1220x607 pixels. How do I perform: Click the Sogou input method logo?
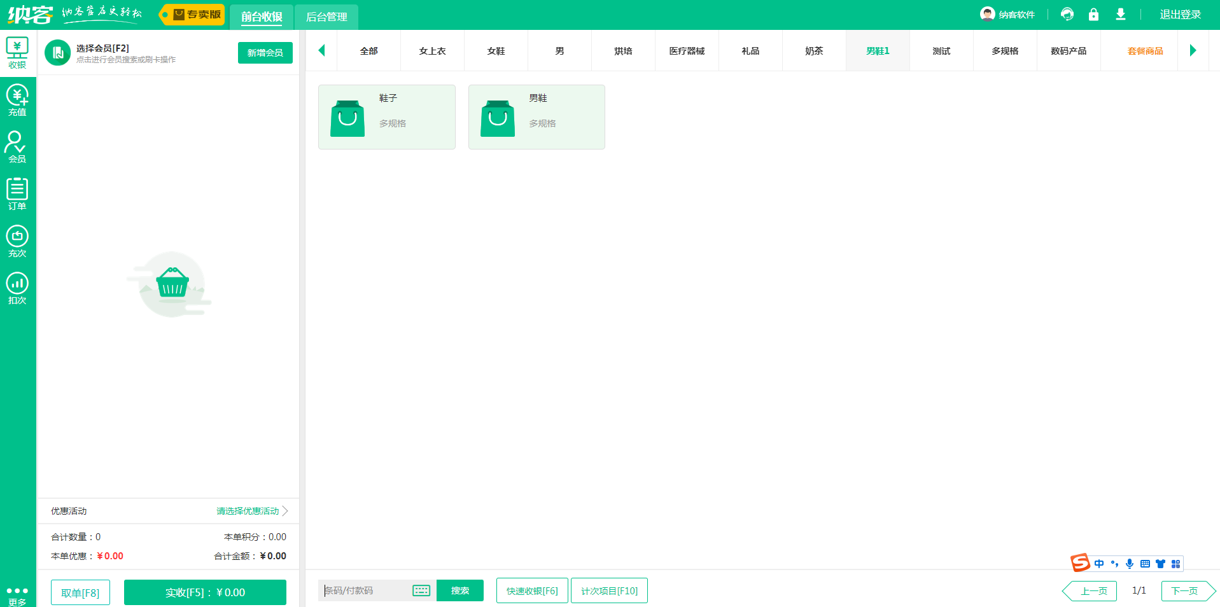(1080, 563)
